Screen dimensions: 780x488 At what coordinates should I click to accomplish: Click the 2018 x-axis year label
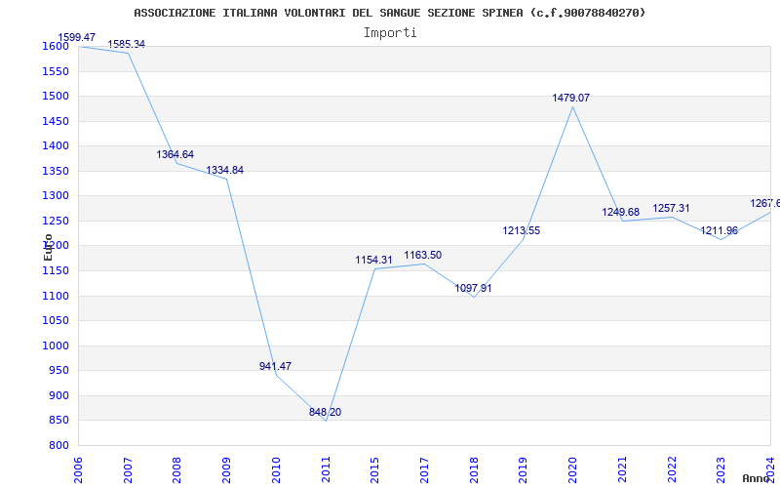coord(474,470)
